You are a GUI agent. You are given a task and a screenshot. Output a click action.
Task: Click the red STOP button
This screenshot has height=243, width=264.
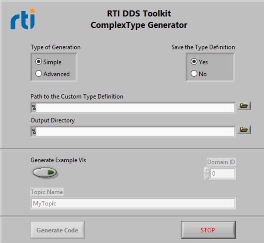[x=208, y=230]
